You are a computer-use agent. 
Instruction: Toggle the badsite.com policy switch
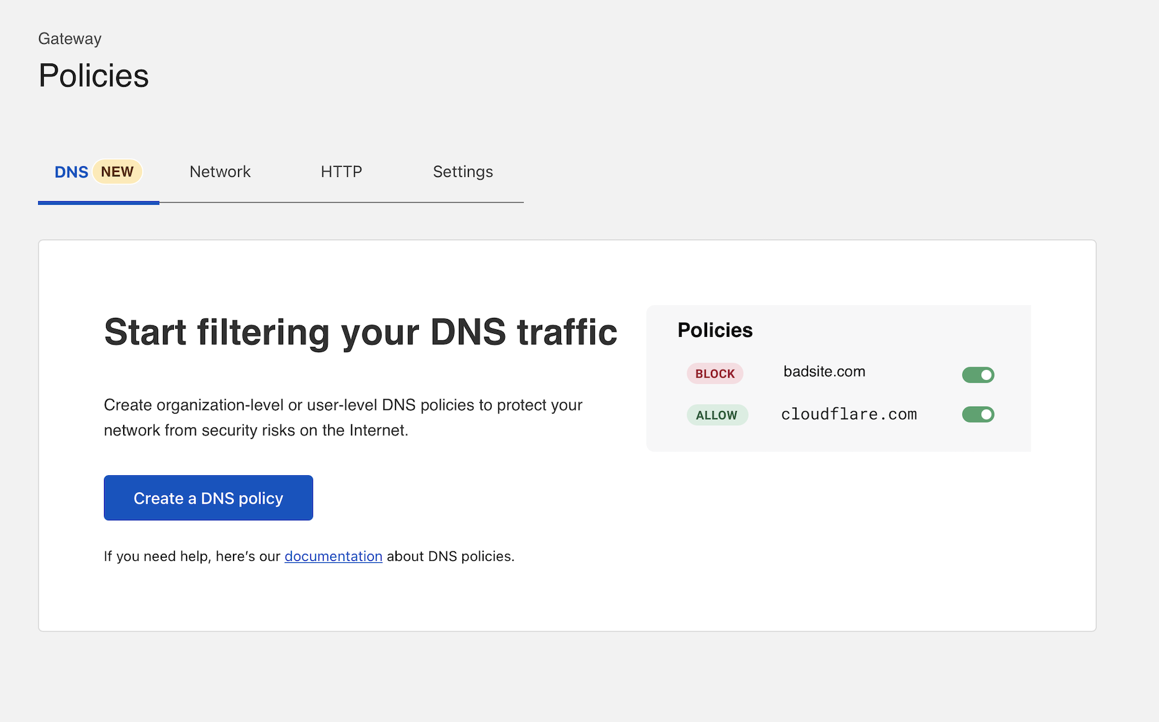977,375
